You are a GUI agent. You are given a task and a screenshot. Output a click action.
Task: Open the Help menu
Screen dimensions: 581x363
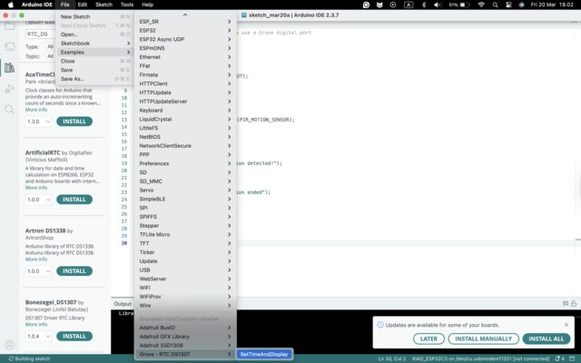(x=147, y=5)
